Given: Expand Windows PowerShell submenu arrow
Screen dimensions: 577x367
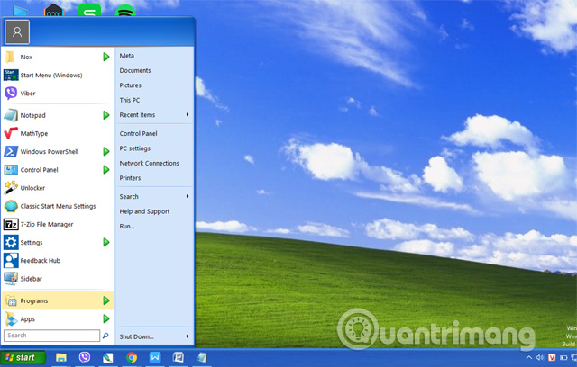Looking at the screenshot, I should 106,152.
